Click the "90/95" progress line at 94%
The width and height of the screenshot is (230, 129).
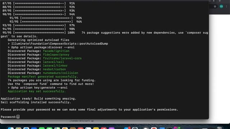click(38, 14)
